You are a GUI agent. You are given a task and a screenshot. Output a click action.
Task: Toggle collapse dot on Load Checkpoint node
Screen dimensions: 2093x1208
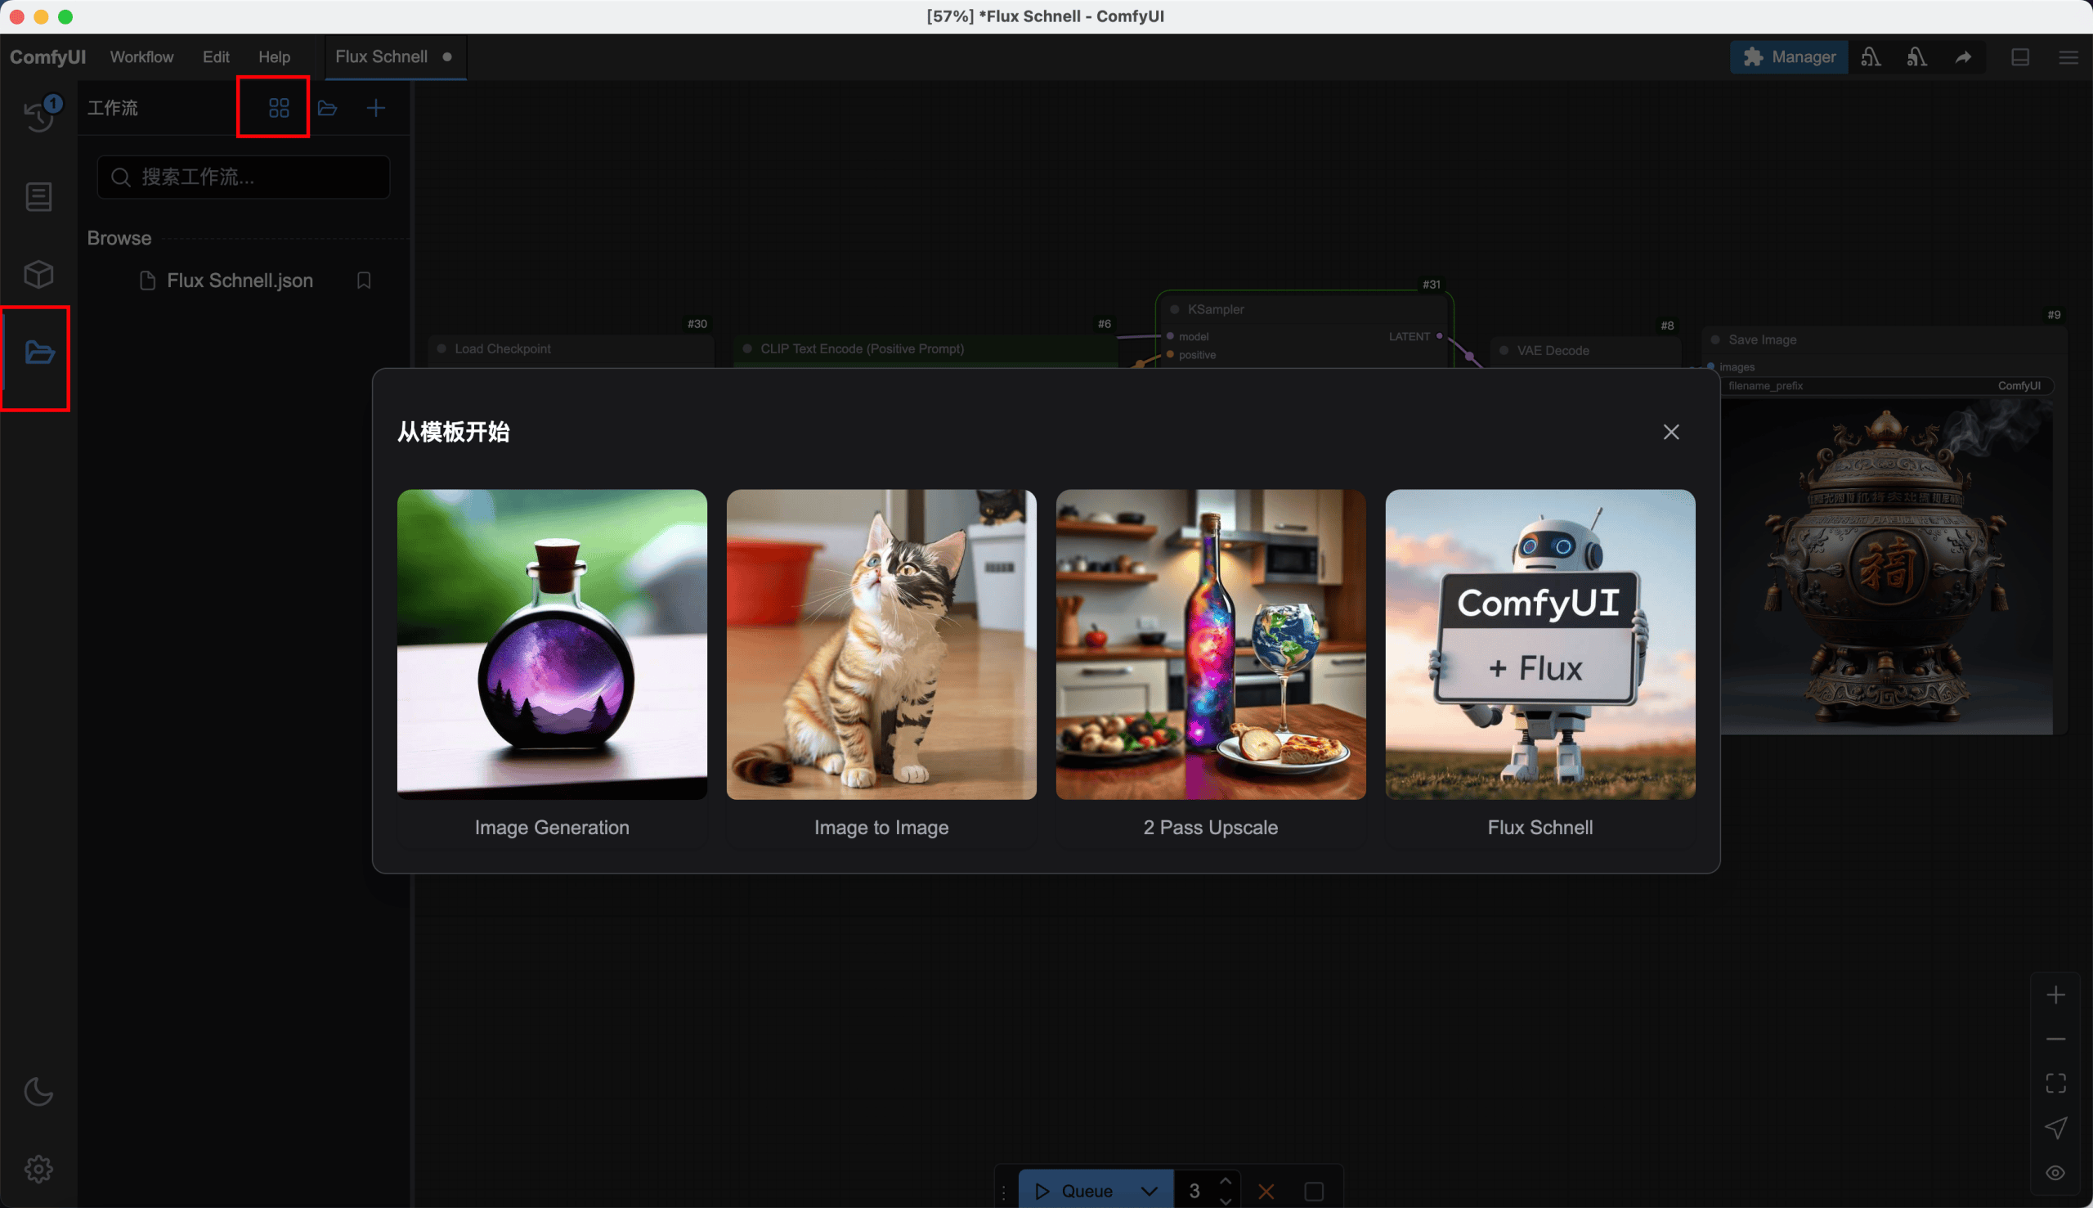(x=441, y=348)
